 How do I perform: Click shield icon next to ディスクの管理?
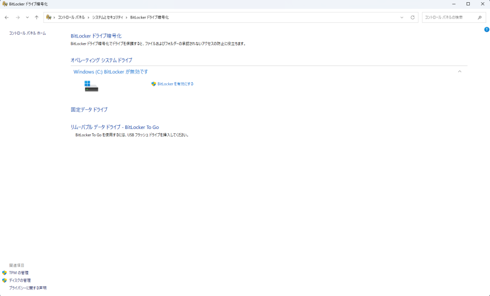(x=4, y=280)
